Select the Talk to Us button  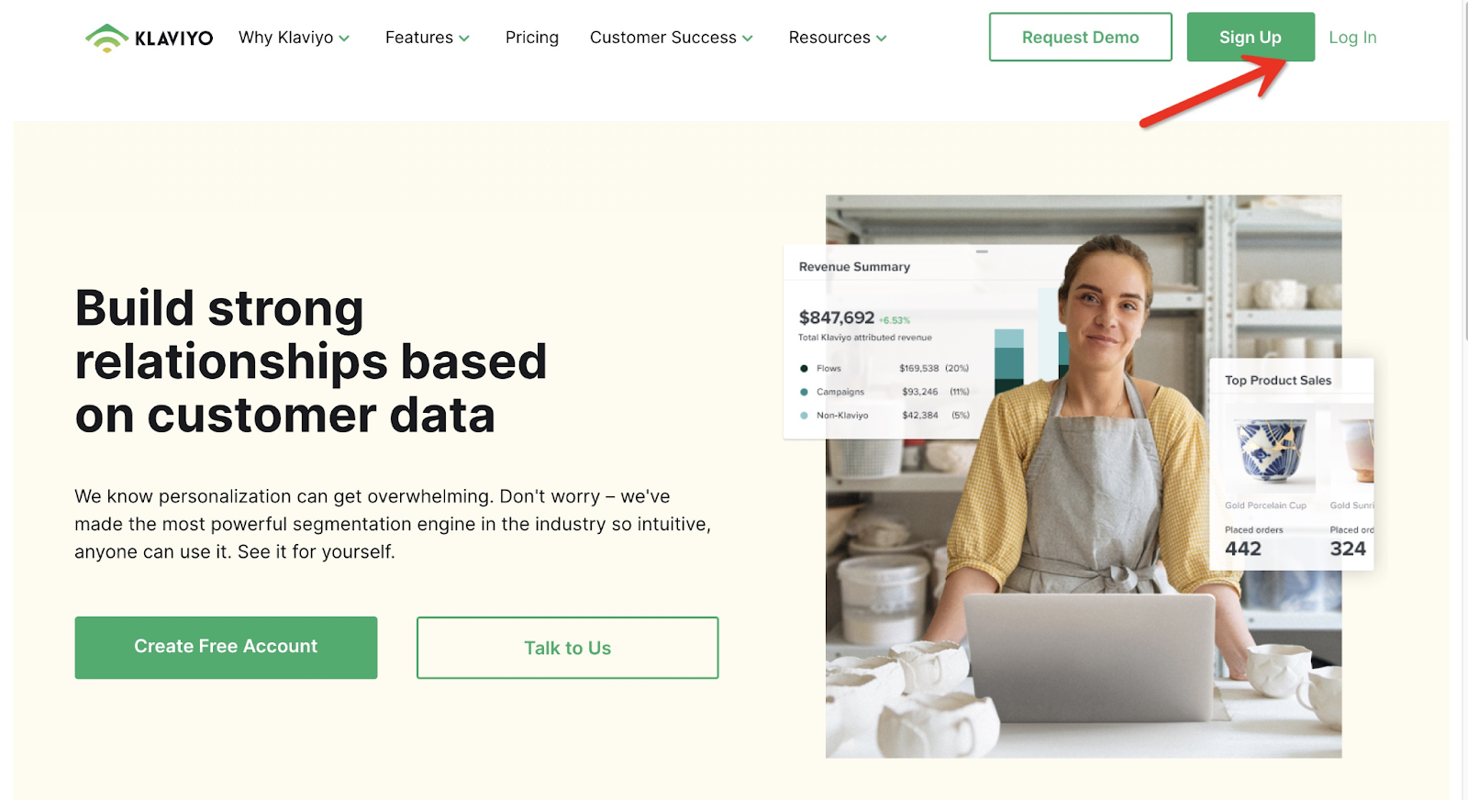point(567,648)
